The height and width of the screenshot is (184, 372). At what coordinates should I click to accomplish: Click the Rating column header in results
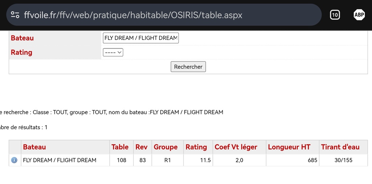pos(196,147)
